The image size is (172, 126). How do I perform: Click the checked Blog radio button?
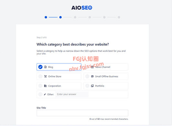point(40,67)
